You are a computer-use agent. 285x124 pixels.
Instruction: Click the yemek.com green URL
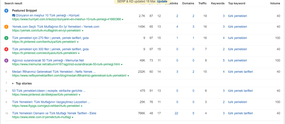(x=46, y=31)
